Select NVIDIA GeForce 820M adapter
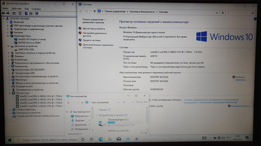Image resolution: width=261 pixels, height=146 pixels. pos(29,43)
